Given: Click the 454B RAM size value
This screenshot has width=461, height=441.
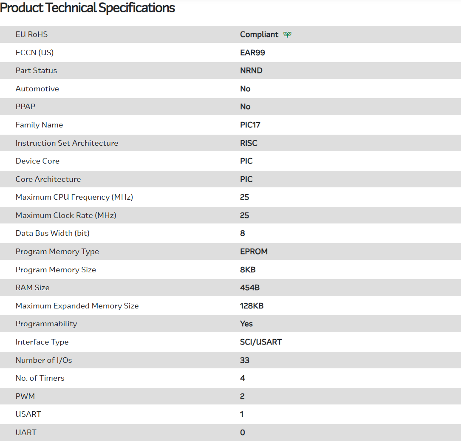Looking at the screenshot, I should pyautogui.click(x=250, y=288).
